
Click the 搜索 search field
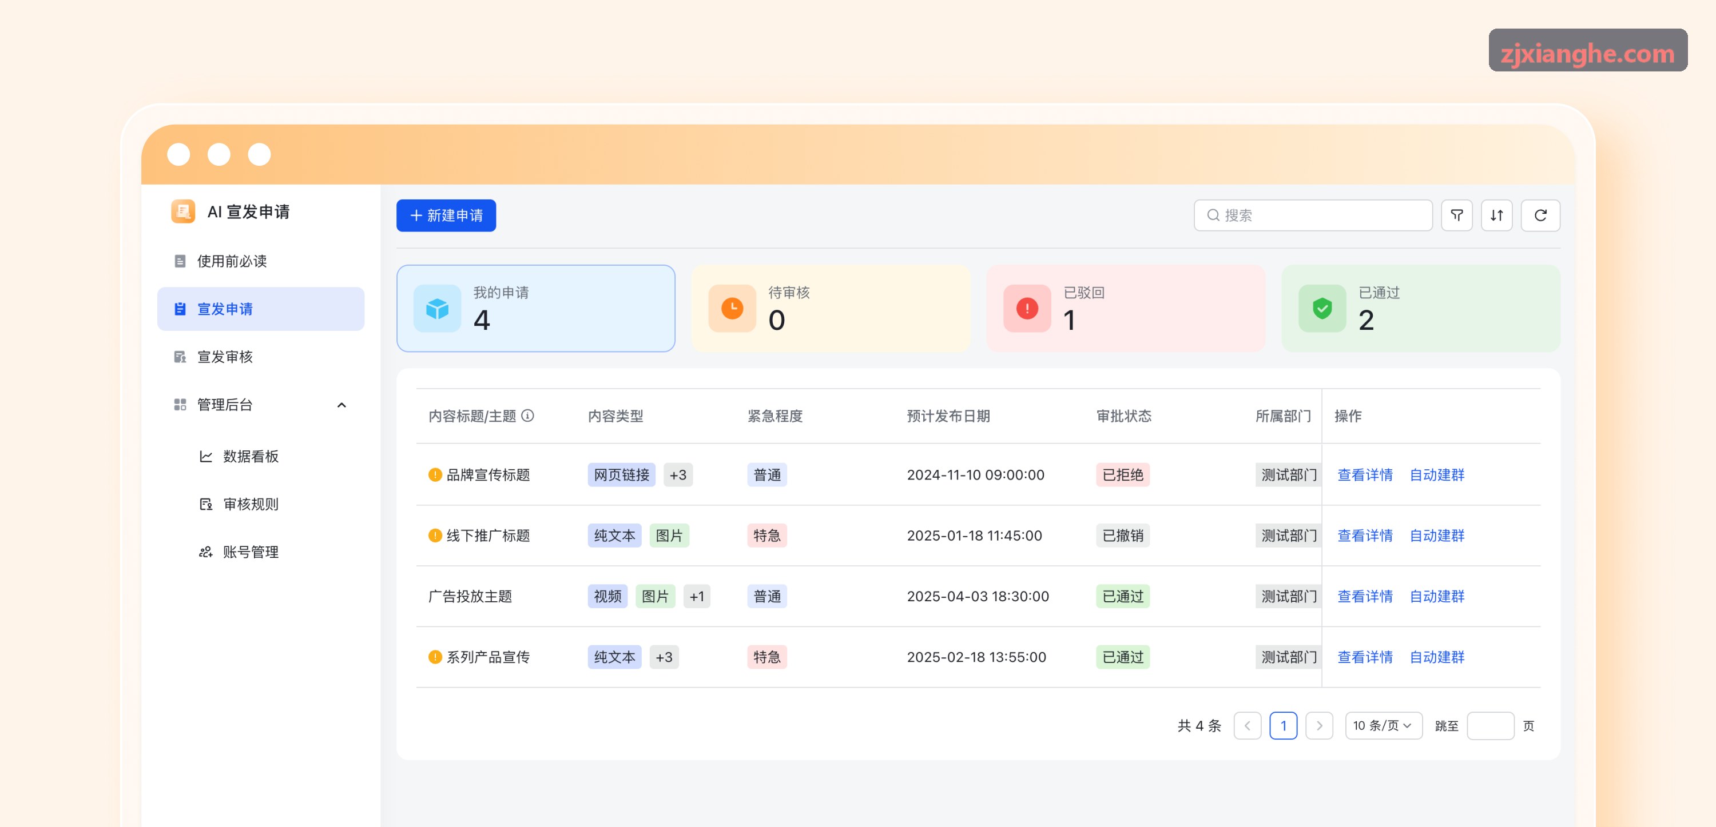pos(1312,215)
